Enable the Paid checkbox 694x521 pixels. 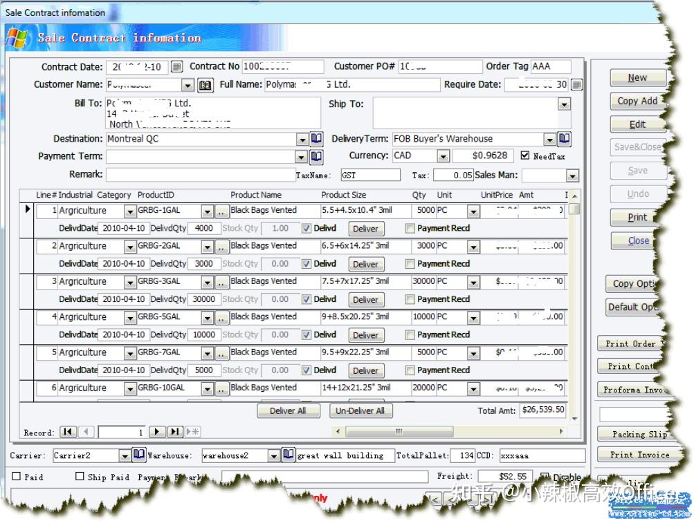coord(17,476)
